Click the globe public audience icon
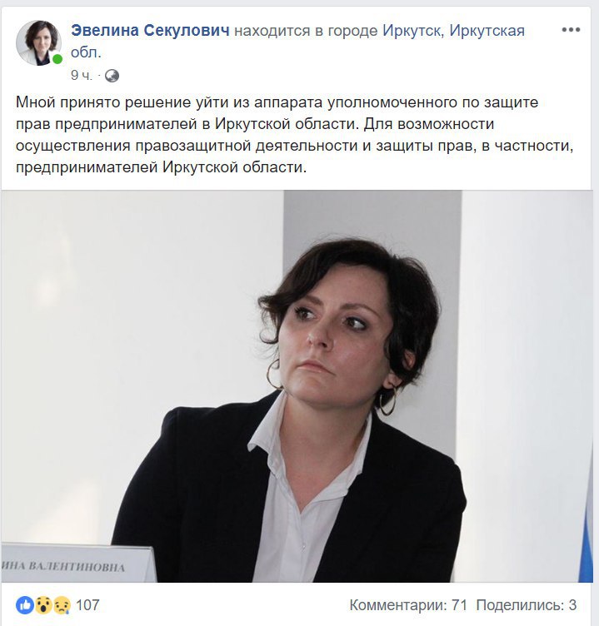599x626 pixels. pyautogui.click(x=112, y=76)
